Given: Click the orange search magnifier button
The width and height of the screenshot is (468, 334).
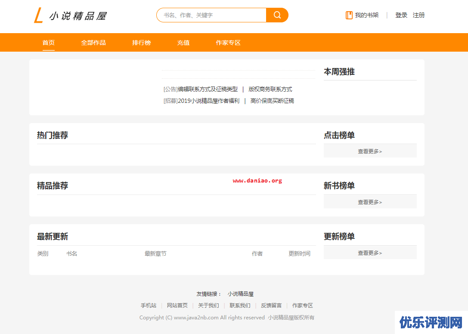Looking at the screenshot, I should (x=277, y=15).
